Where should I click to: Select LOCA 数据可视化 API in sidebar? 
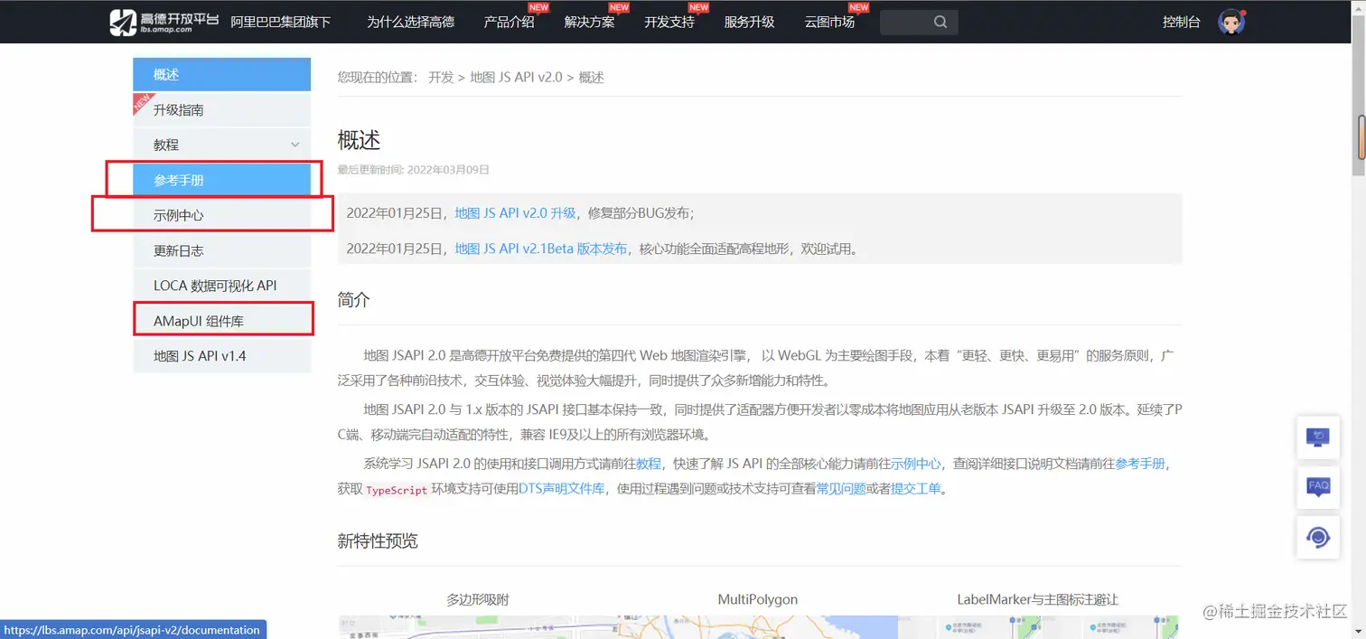221,286
